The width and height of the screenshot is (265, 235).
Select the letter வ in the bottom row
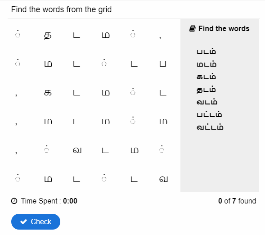(163, 179)
